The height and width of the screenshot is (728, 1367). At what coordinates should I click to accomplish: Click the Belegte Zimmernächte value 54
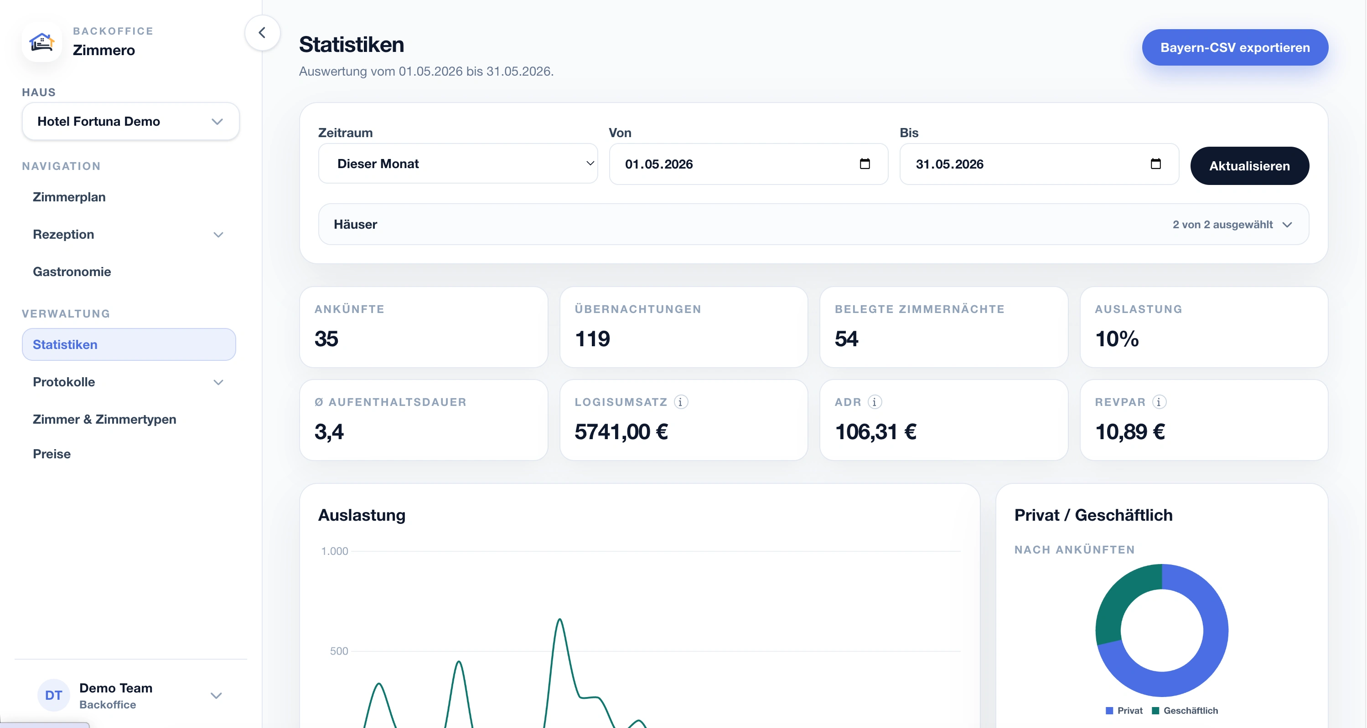[x=846, y=339]
